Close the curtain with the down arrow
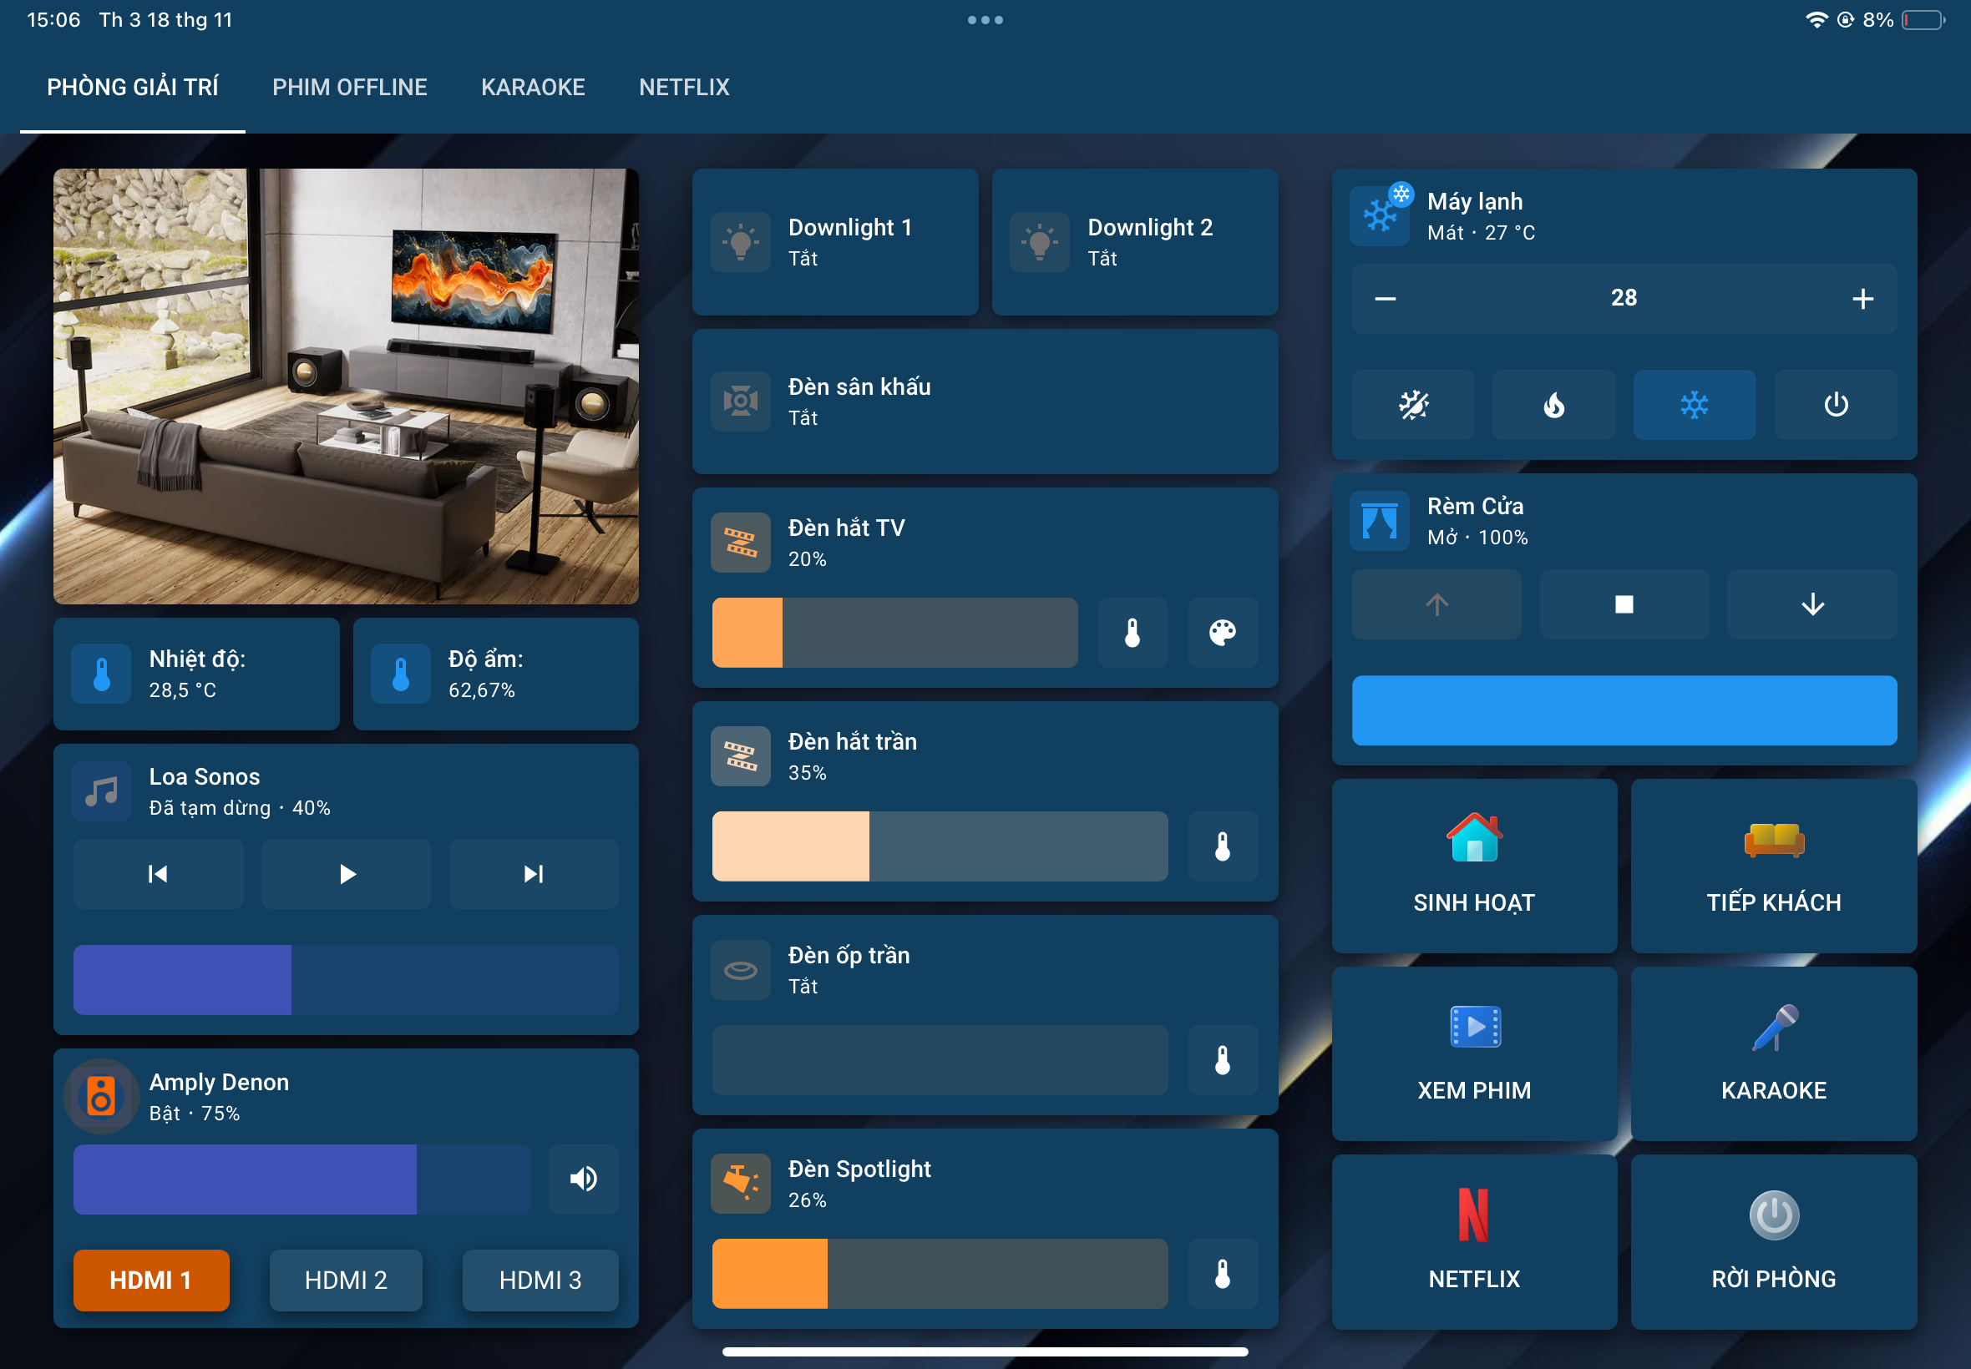Viewport: 1971px width, 1369px height. pyautogui.click(x=1811, y=604)
